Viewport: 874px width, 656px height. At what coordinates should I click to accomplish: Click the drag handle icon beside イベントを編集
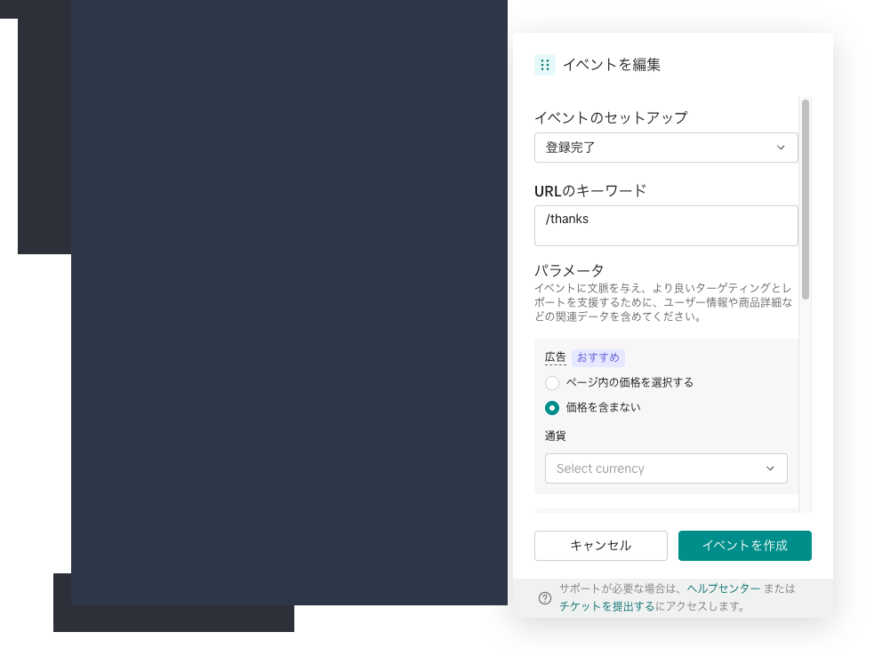pos(545,64)
